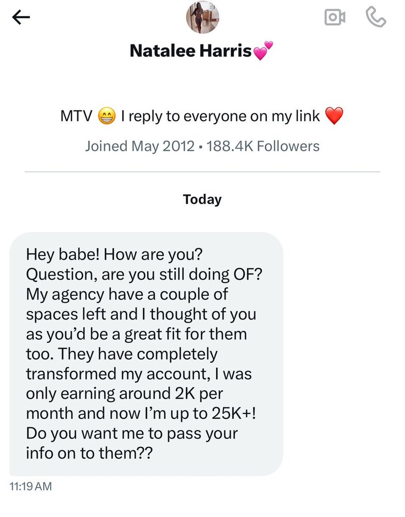
Task: Click the "Joined May 2012" text
Action: click(140, 146)
